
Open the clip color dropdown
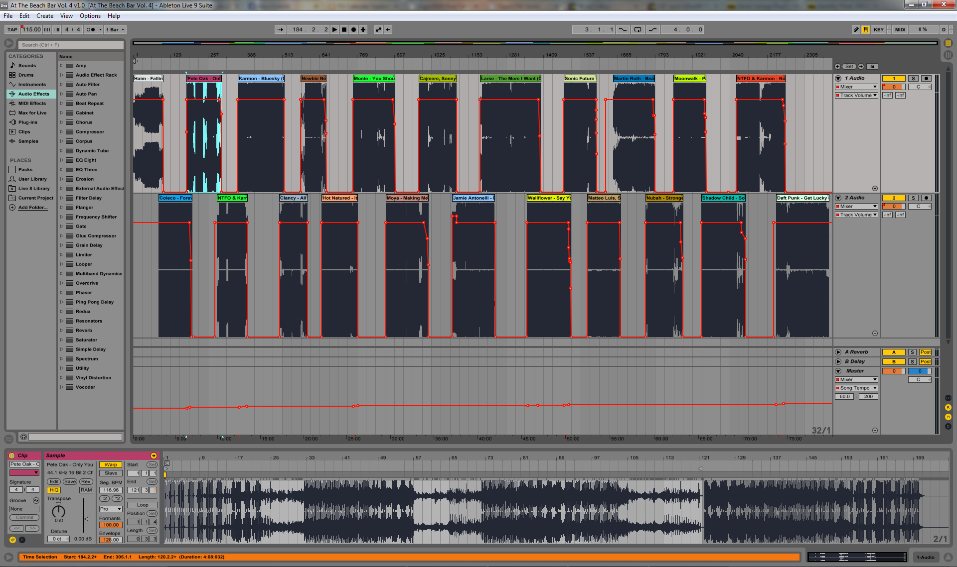coord(24,473)
